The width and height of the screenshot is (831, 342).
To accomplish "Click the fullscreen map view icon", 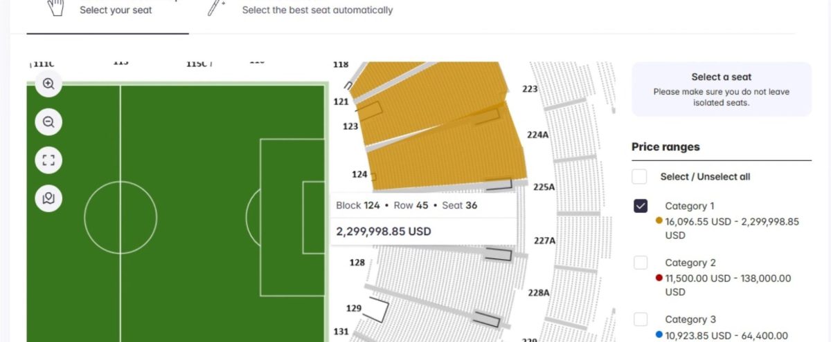I will pos(48,160).
